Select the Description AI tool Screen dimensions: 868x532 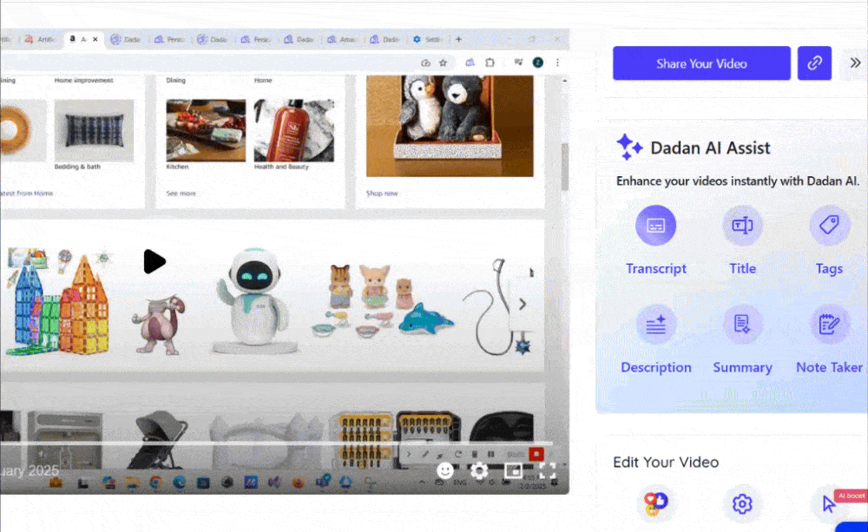tap(656, 325)
